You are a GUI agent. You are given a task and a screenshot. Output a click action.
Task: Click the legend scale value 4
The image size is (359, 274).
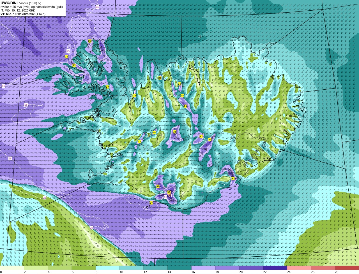click(x=49, y=272)
